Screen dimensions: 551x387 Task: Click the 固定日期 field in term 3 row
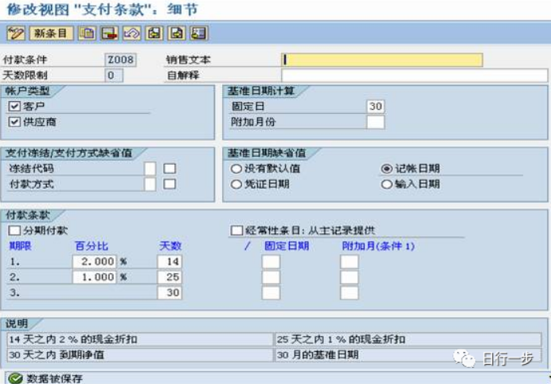pyautogui.click(x=271, y=292)
